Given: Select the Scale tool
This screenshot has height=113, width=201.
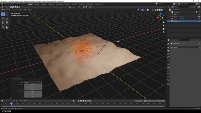Looking at the screenshot, I should coord(3,23).
